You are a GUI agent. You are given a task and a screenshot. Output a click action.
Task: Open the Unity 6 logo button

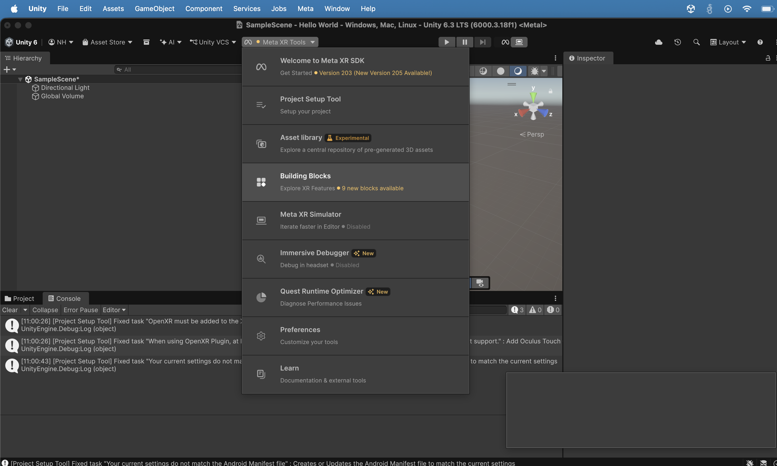(x=21, y=42)
